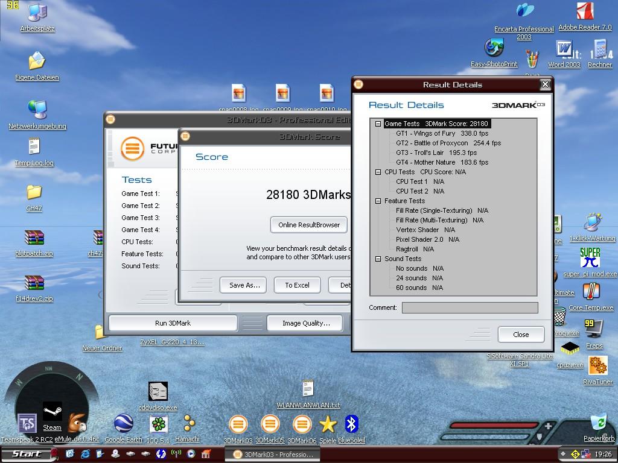Viewport: 618px width, 463px height.
Task: Close the Result Details dialog with Close button
Action: (521, 335)
